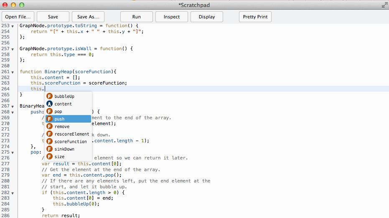This screenshot has height=218, width=389.
Task: Click 'return result;' on line 286
Action: [x=61, y=215]
